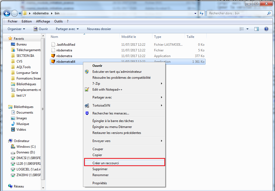Image resolution: width=275 pixels, height=191 pixels.
Task: Click the search field Rechercher dans bin
Action: tap(237, 13)
